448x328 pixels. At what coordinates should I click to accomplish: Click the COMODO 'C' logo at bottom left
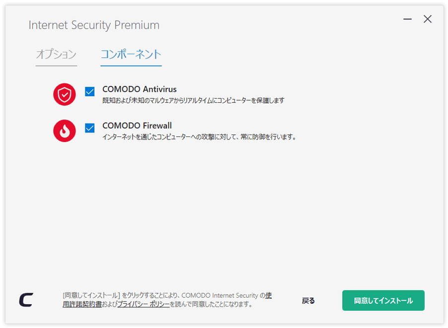pos(26,300)
